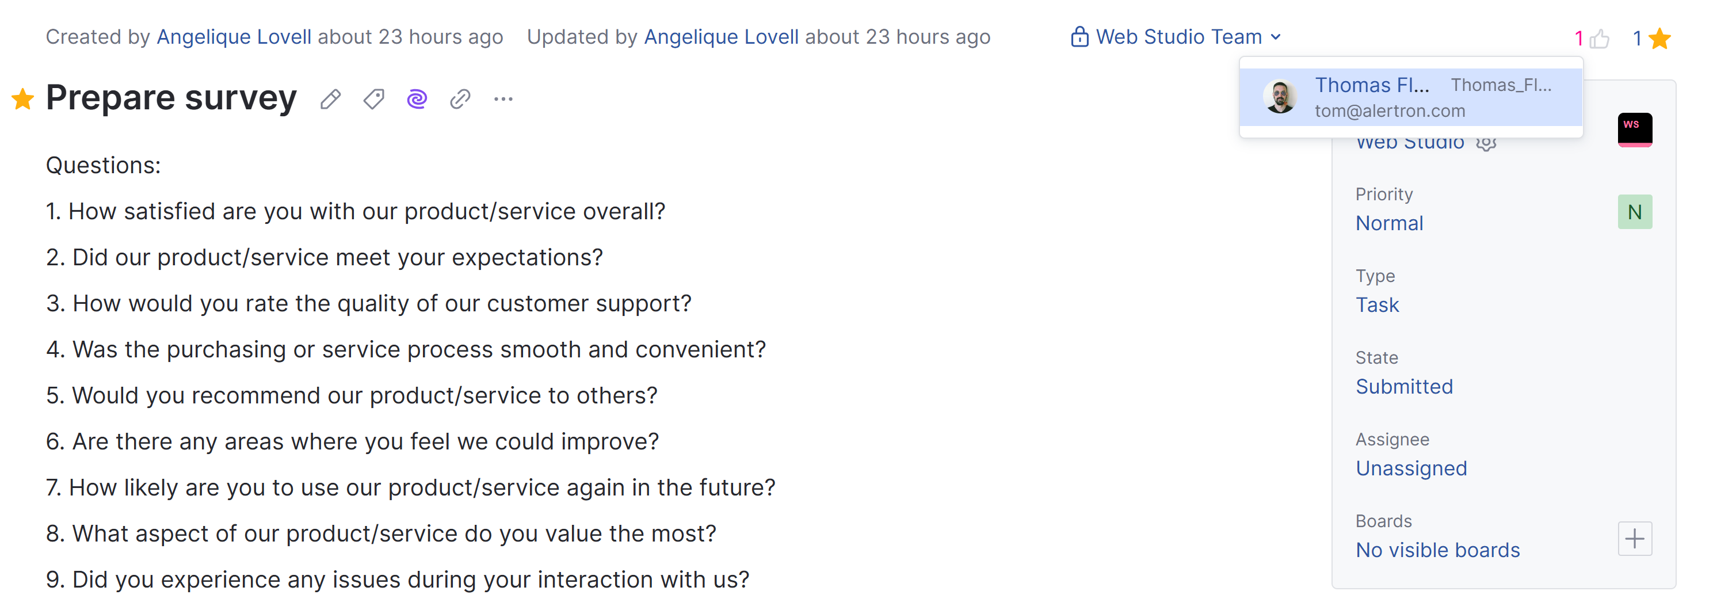Copy issue link with chain icon
Screen dimensions: 1717x610
tap(460, 100)
